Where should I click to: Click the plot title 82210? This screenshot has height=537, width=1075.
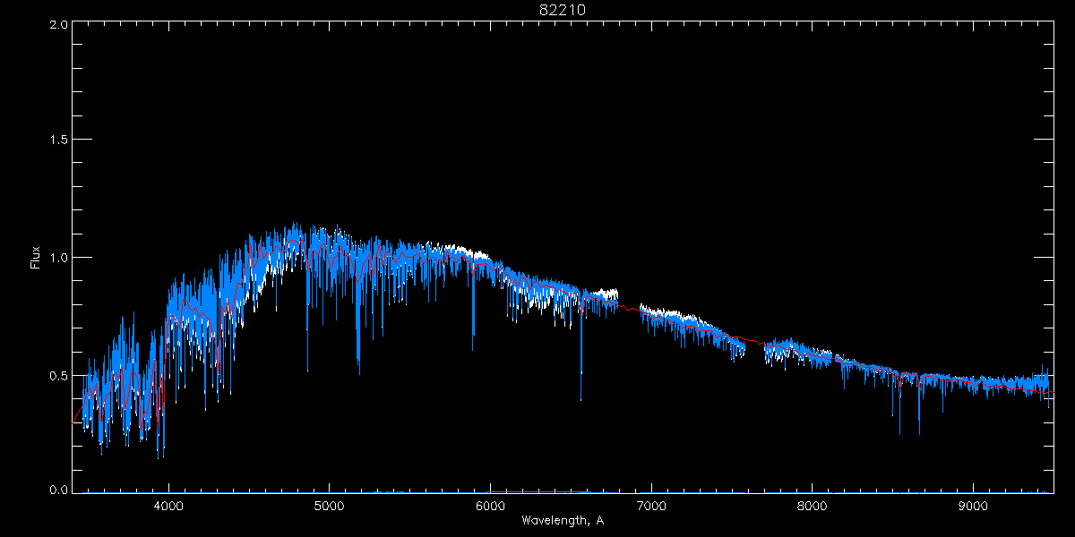coord(563,10)
